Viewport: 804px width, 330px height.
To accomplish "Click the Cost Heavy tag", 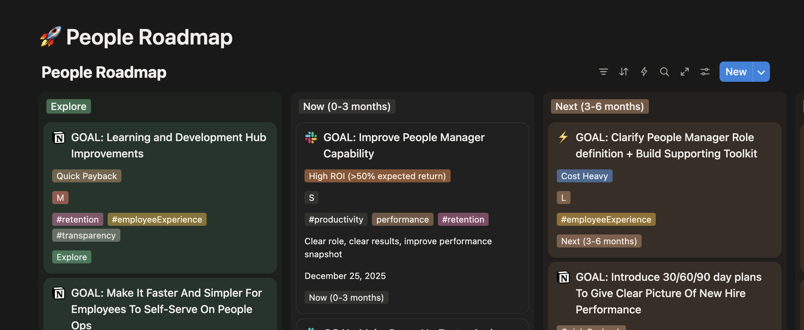I will pyautogui.click(x=584, y=176).
